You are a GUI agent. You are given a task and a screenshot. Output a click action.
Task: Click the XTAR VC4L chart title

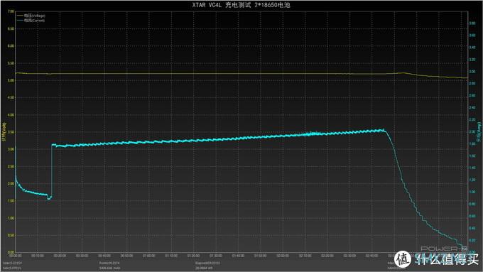pos(241,5)
